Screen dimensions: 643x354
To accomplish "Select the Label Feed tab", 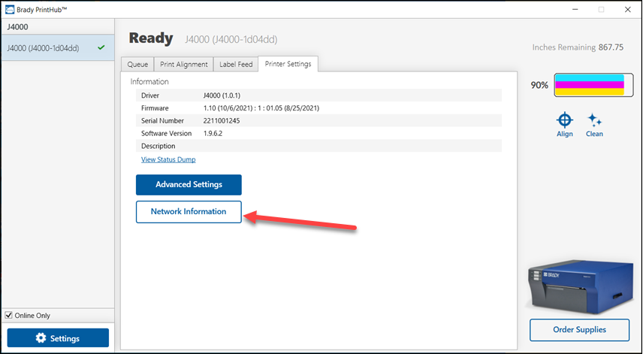I will [x=235, y=65].
